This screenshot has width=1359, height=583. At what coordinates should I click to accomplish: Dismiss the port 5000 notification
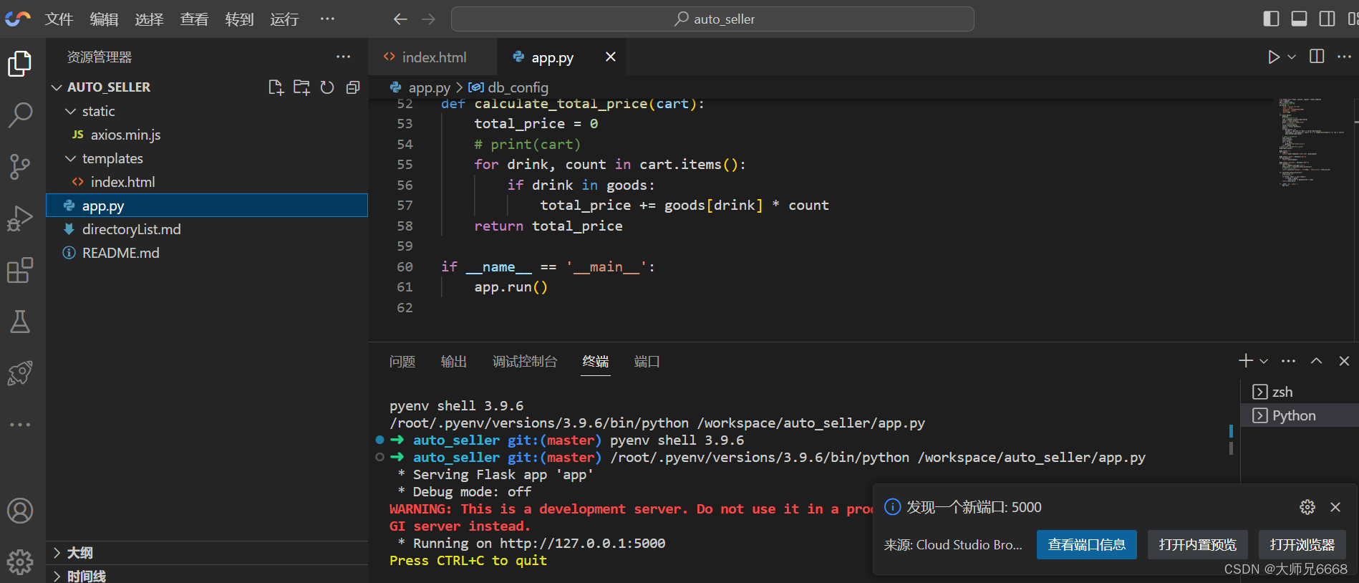[1335, 507]
